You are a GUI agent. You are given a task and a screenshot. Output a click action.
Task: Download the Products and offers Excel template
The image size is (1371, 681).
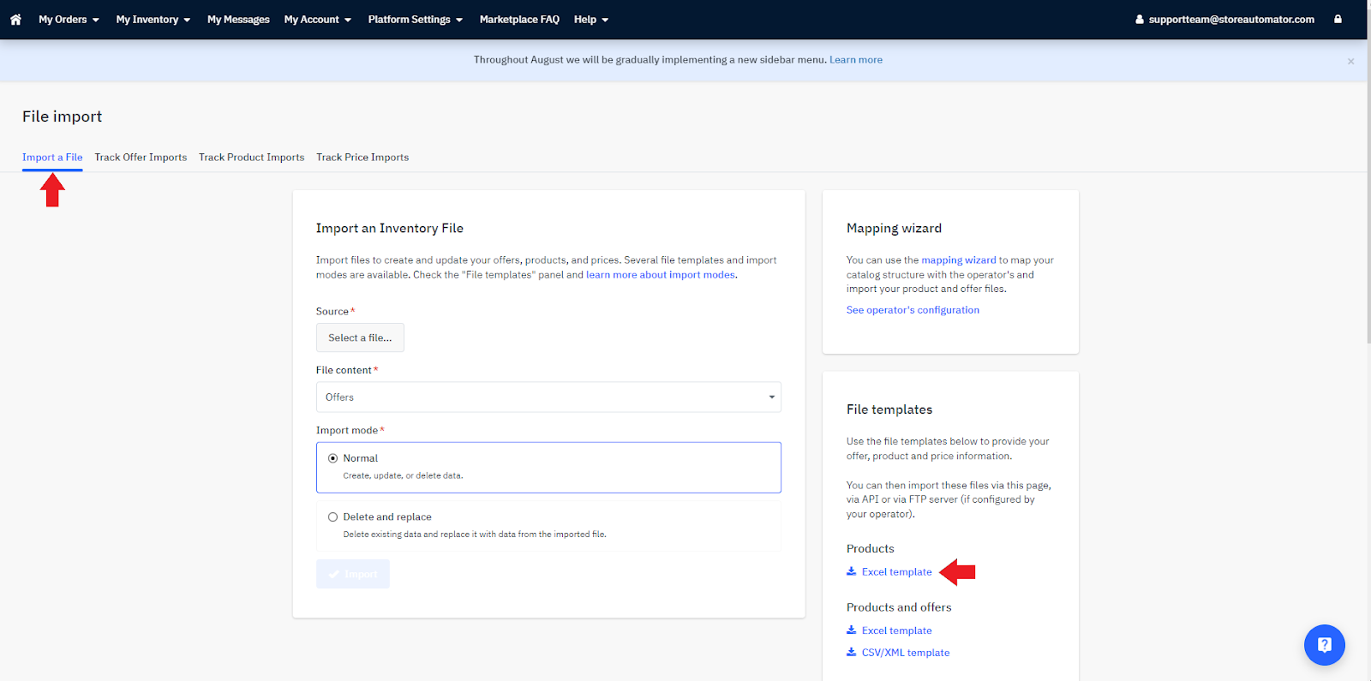click(896, 631)
